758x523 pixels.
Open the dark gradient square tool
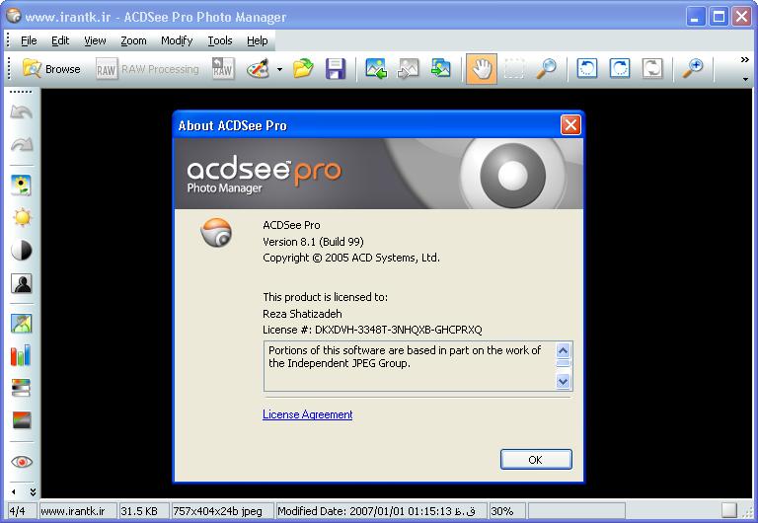[22, 420]
